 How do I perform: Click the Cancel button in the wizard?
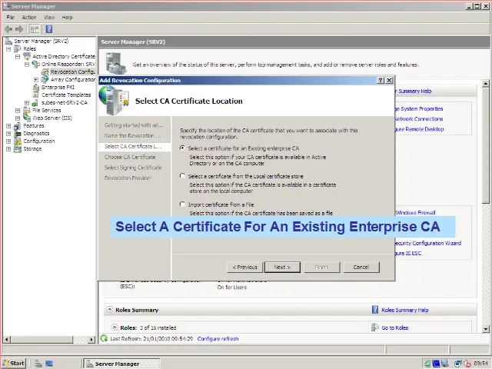[x=361, y=267]
